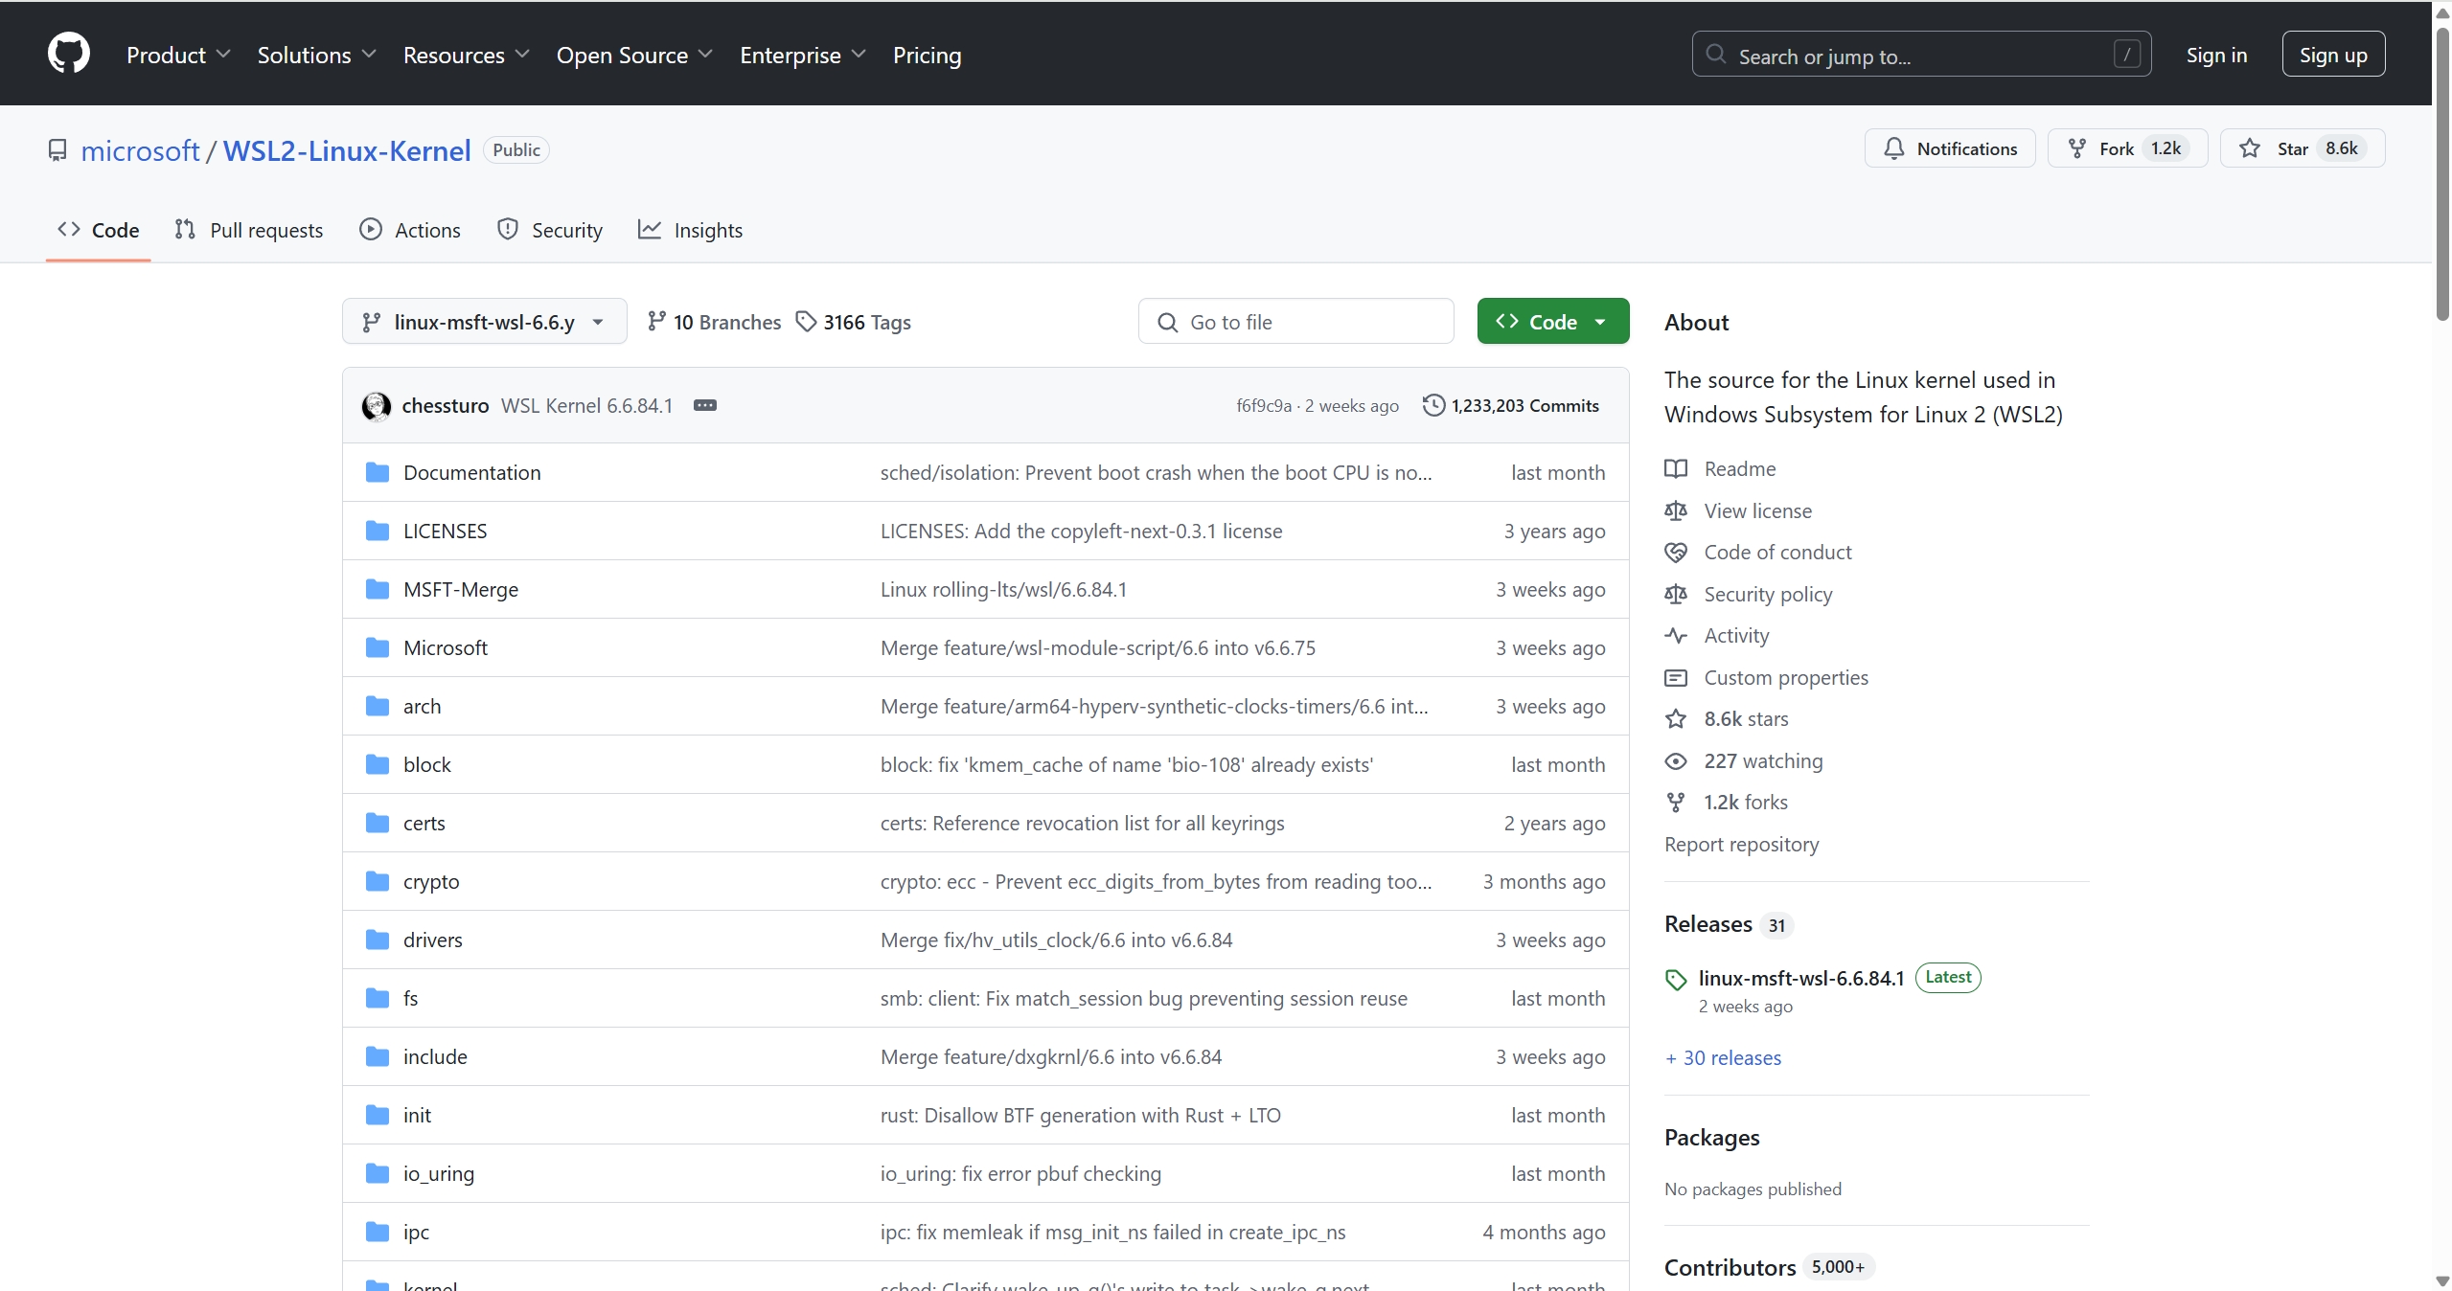This screenshot has height=1291, width=2452.
Task: Click the tag icon next to 3166 Tags
Action: (x=807, y=322)
